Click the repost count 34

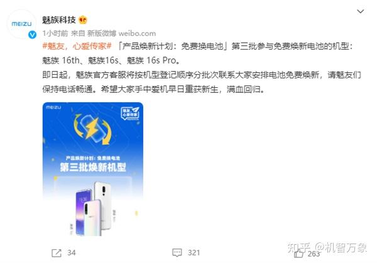72,253
